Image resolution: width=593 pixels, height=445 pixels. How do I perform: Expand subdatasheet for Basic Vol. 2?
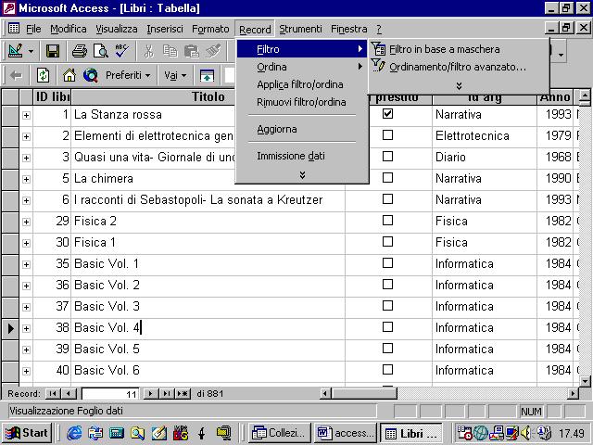(26, 286)
